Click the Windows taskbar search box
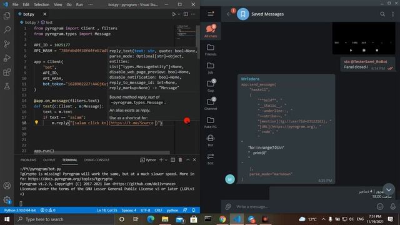The image size is (400, 225). (x=64, y=219)
